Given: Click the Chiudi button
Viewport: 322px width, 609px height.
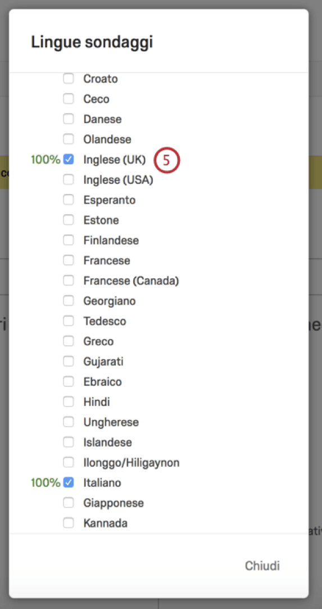Looking at the screenshot, I should [x=262, y=566].
